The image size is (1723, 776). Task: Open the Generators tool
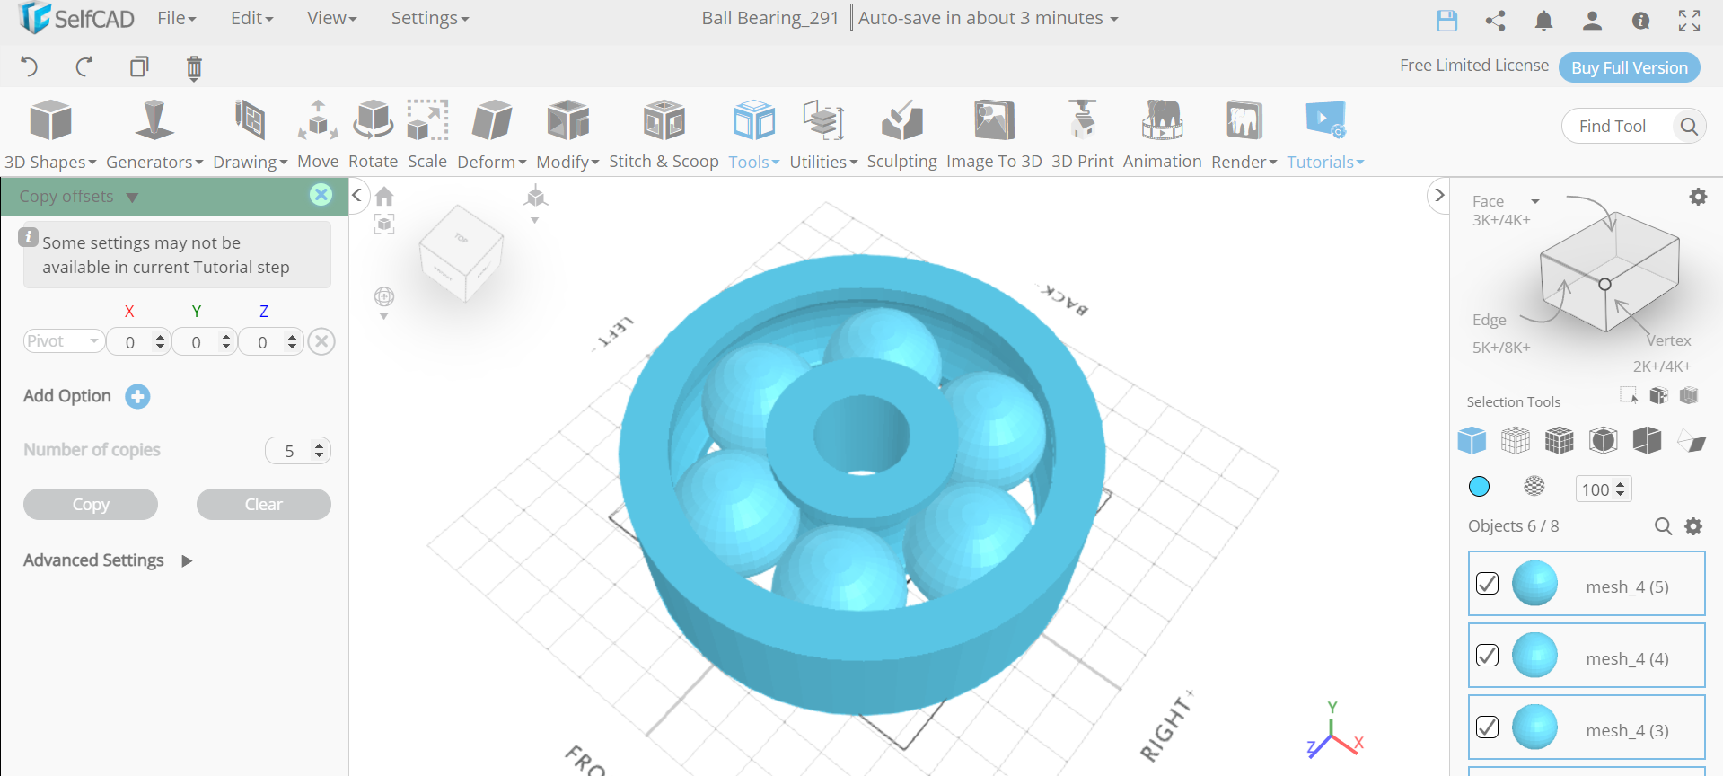[x=154, y=135]
